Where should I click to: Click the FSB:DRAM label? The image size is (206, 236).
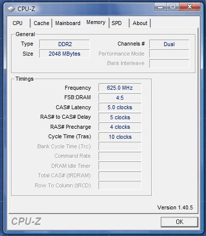coord(77,97)
